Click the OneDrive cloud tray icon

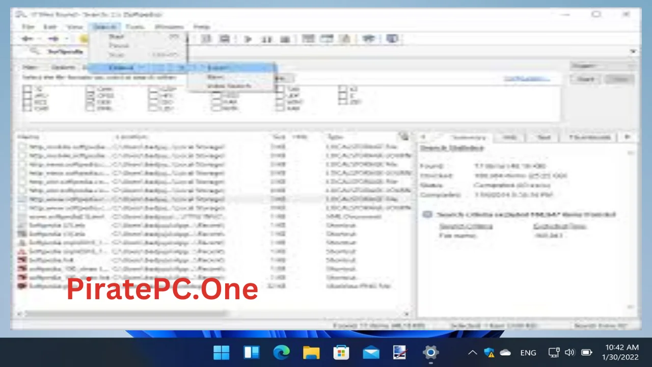[505, 352]
